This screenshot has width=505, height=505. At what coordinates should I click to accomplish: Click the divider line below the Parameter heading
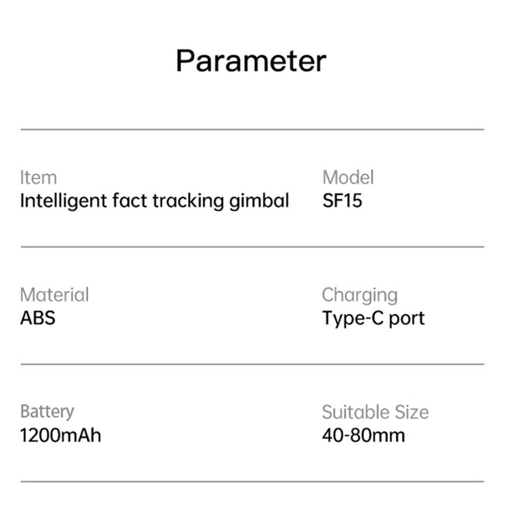[x=252, y=130]
